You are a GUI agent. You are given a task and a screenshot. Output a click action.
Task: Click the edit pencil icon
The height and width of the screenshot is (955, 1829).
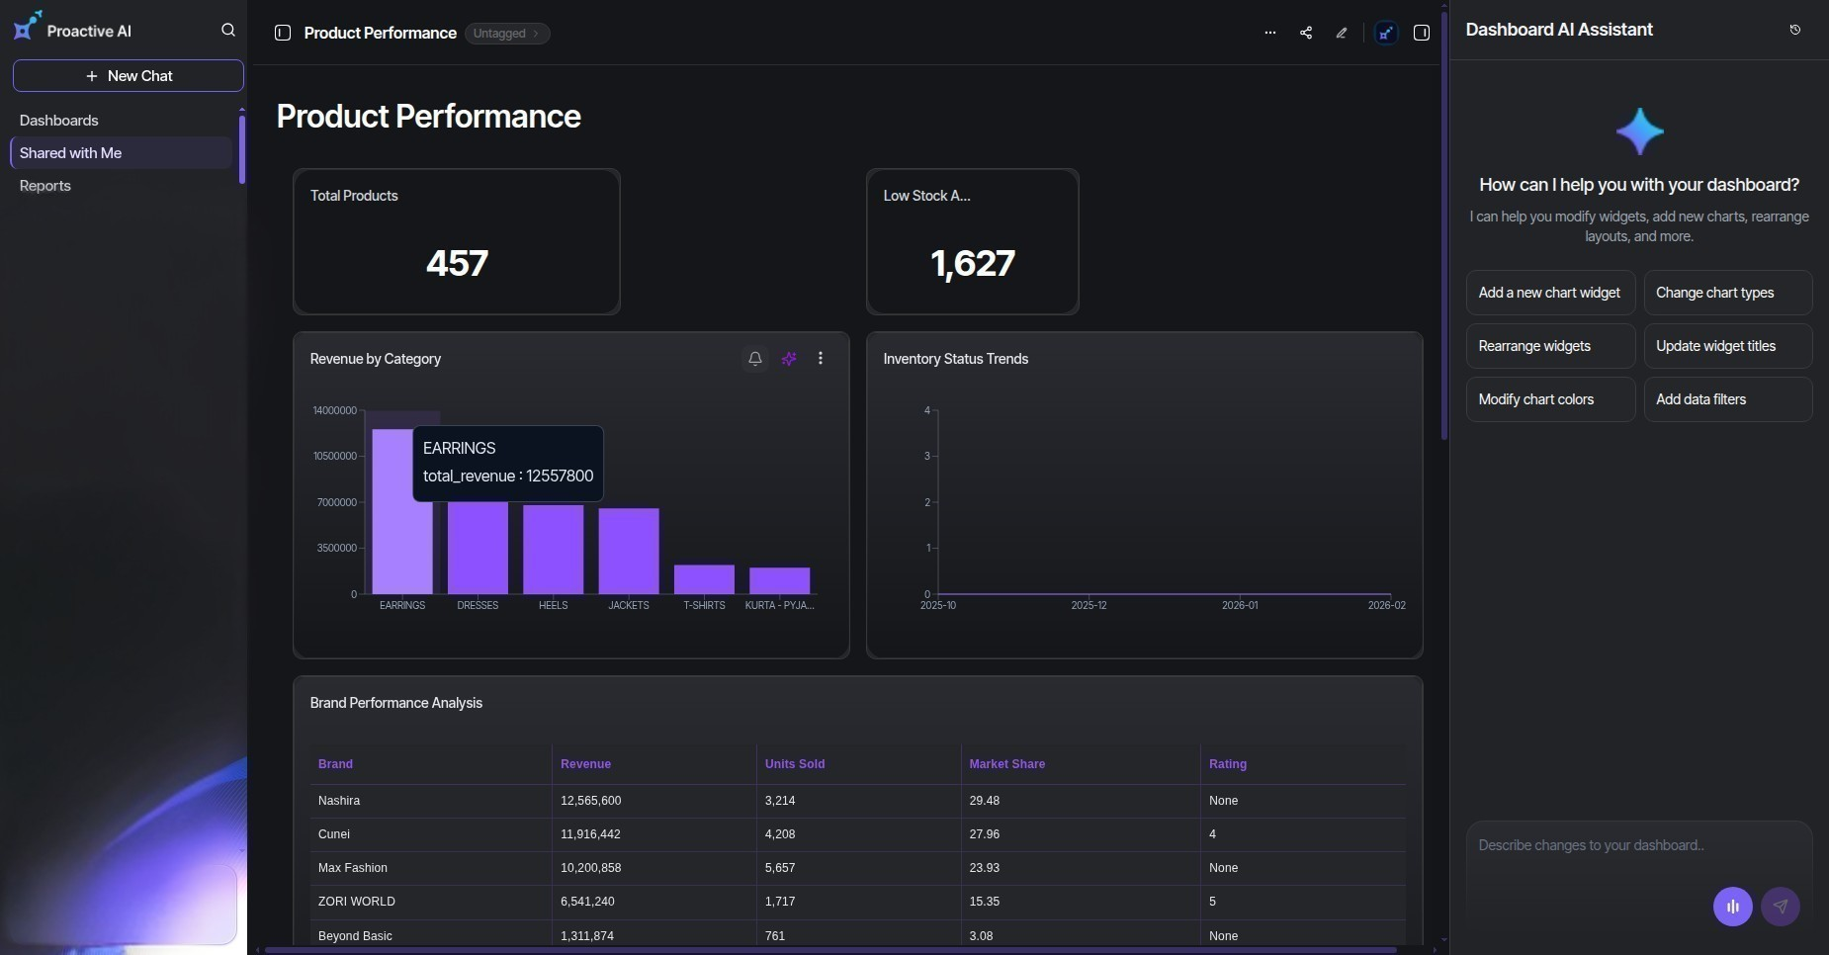click(1342, 33)
